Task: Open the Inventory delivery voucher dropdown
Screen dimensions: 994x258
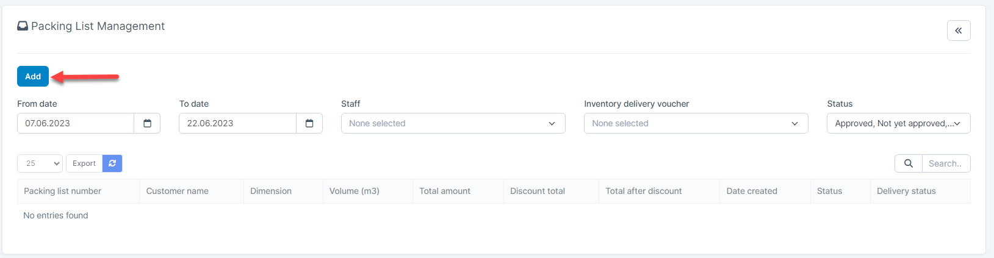Action: point(696,123)
